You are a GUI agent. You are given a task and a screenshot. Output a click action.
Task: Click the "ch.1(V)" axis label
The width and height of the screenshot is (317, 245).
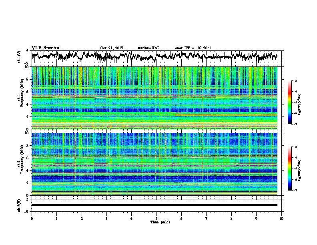pos(19,57)
